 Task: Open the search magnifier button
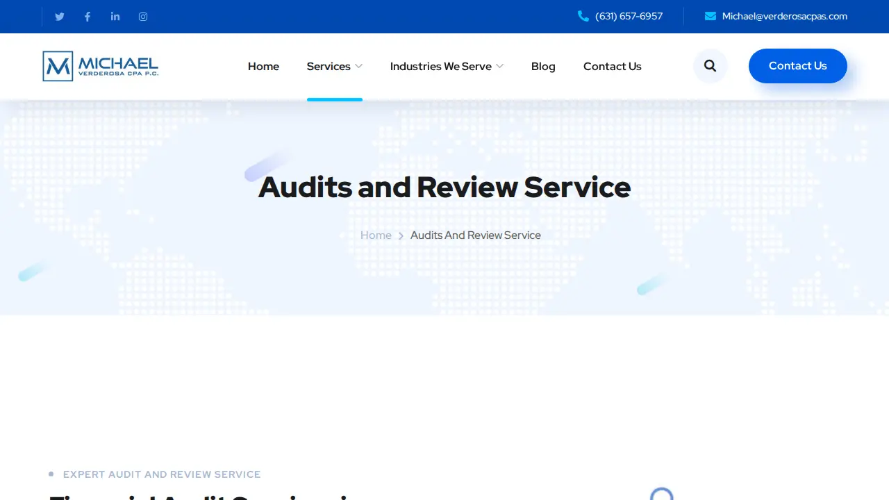(710, 66)
